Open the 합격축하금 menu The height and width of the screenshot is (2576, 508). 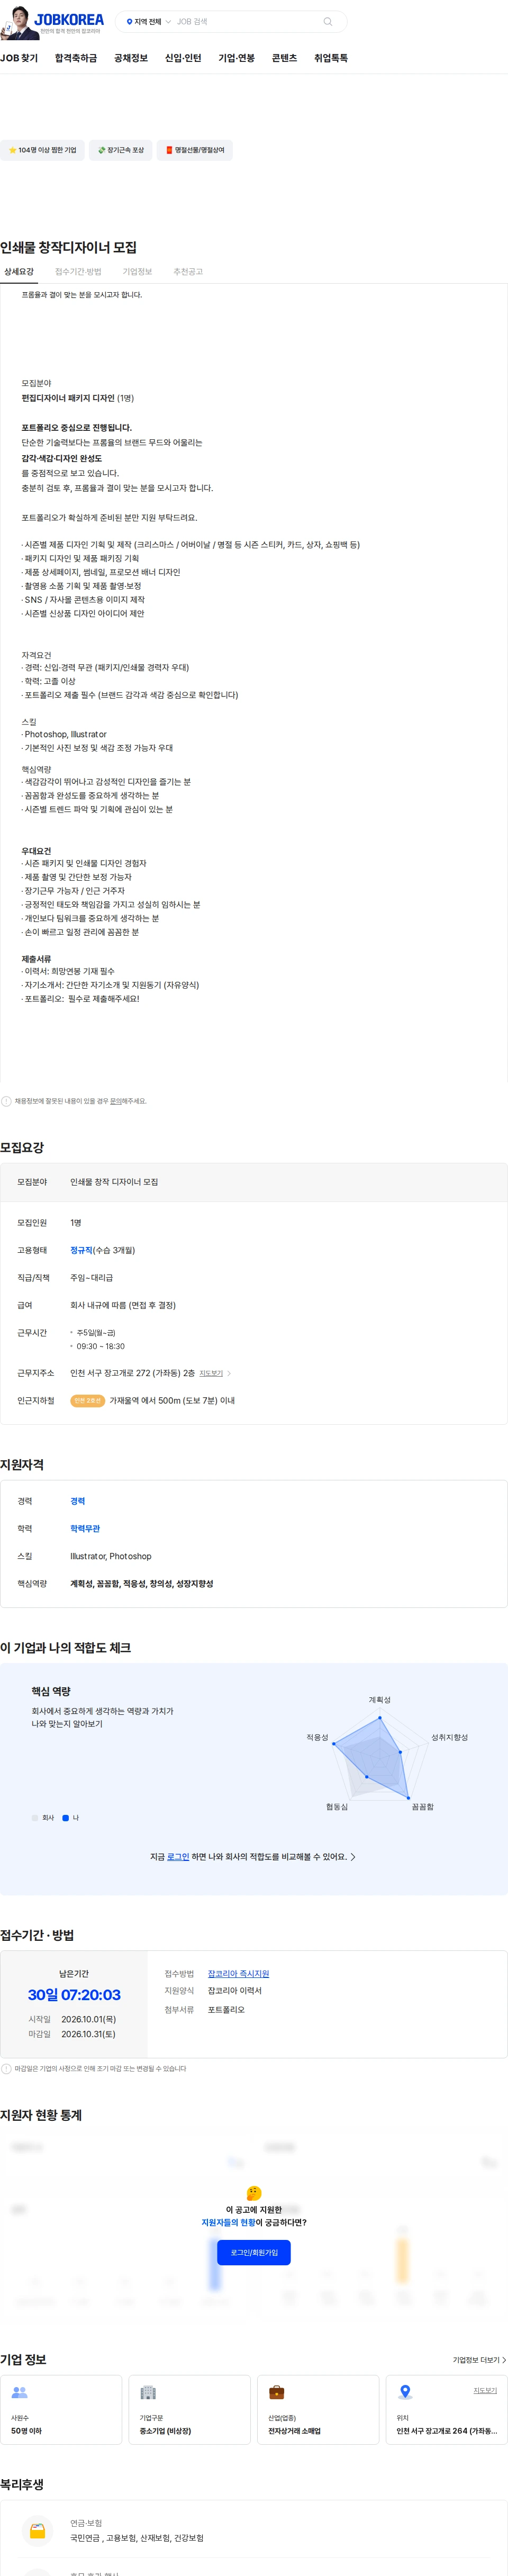coord(76,58)
